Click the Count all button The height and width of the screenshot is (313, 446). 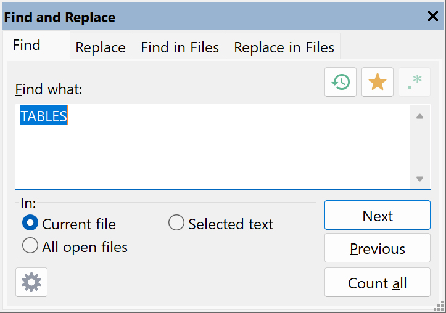378,282
